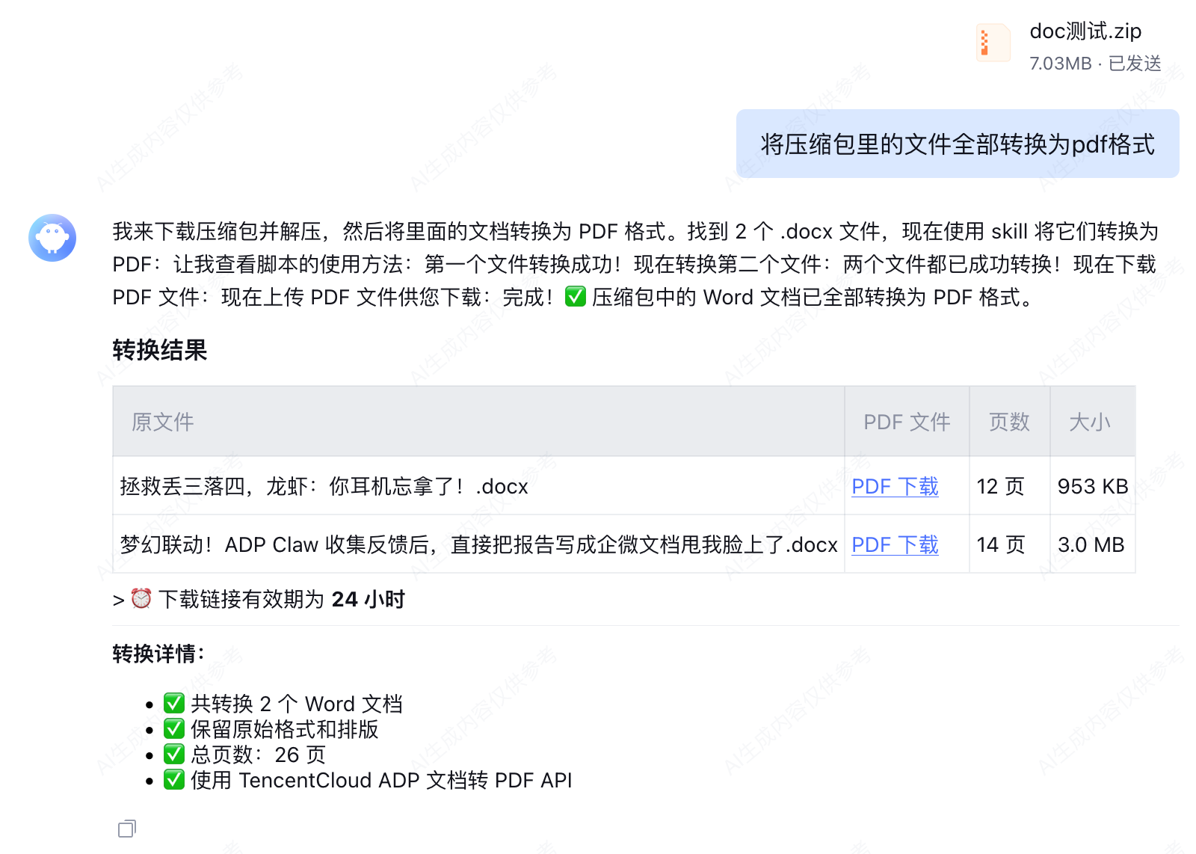Click the copy message icon
Viewport: 1196px width, 854px height.
pos(126,829)
